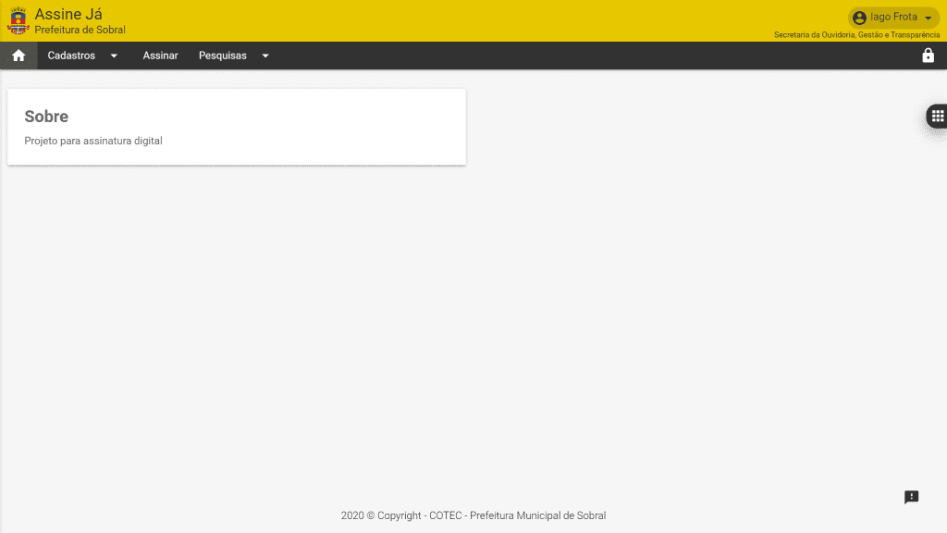
Task: Expand the Cadastros dropdown arrow
Action: (x=114, y=56)
